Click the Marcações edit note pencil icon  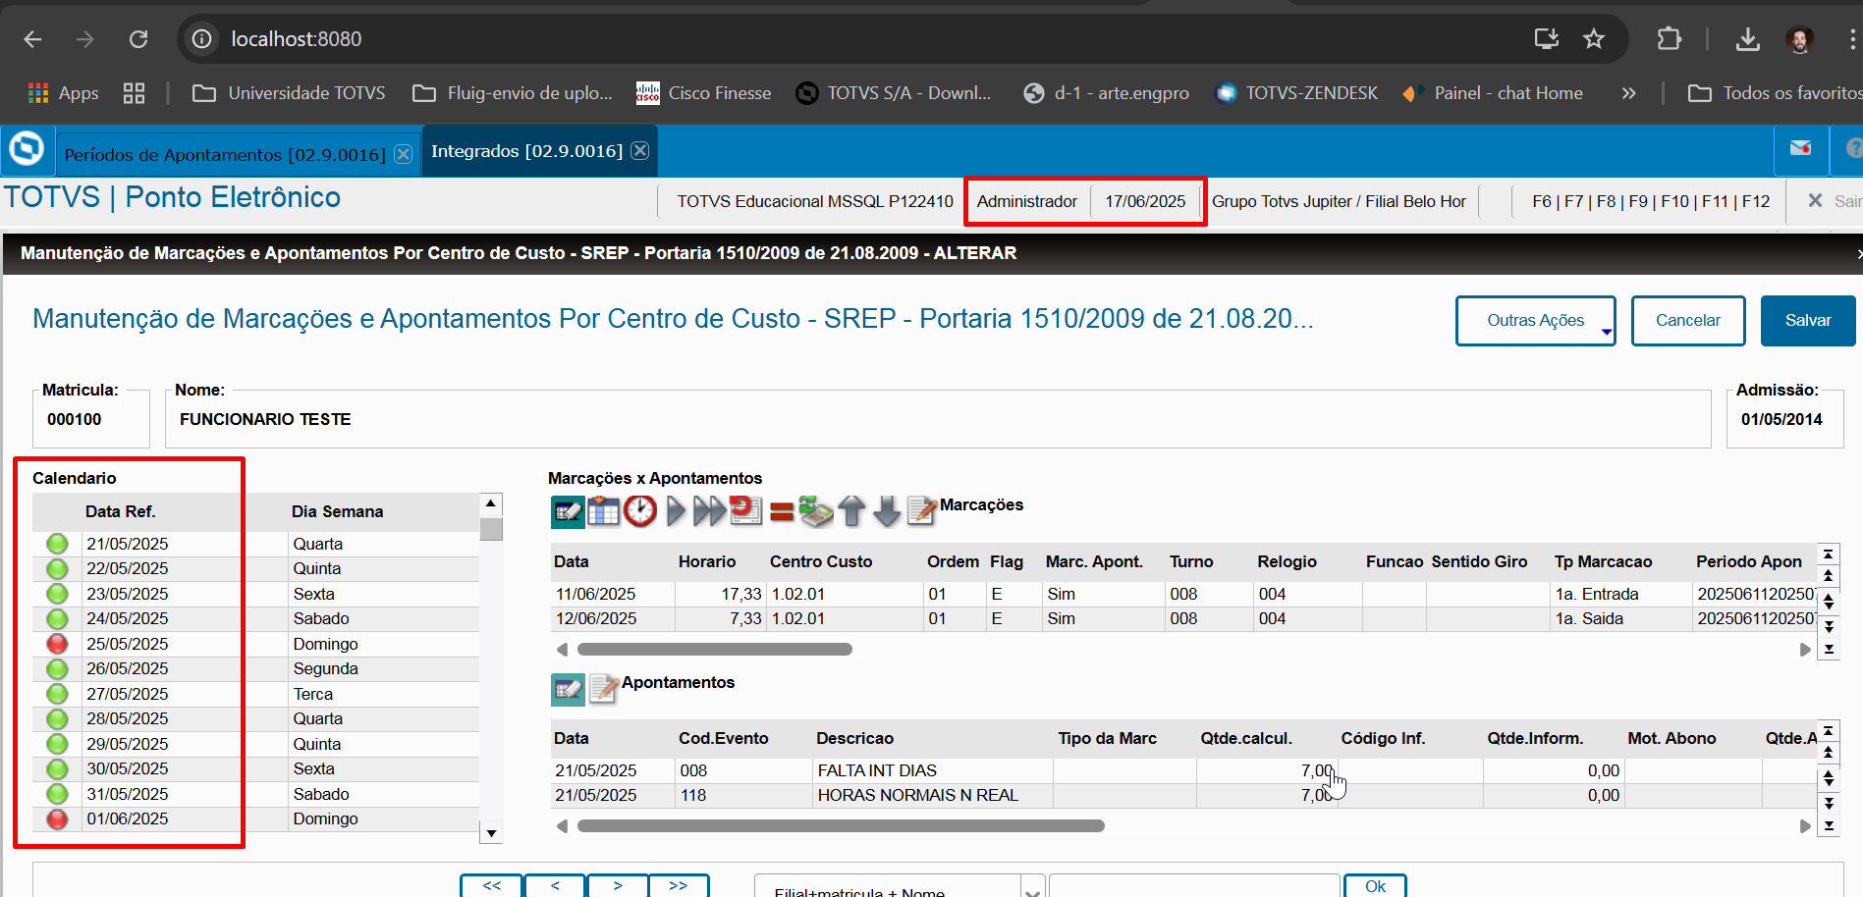coord(921,511)
